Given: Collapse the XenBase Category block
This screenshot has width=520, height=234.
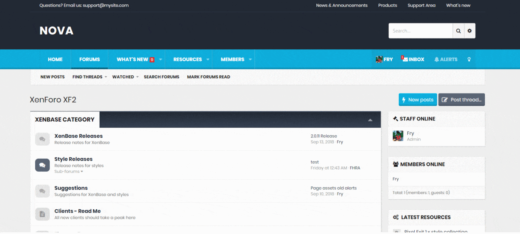Looking at the screenshot, I should [370, 120].
